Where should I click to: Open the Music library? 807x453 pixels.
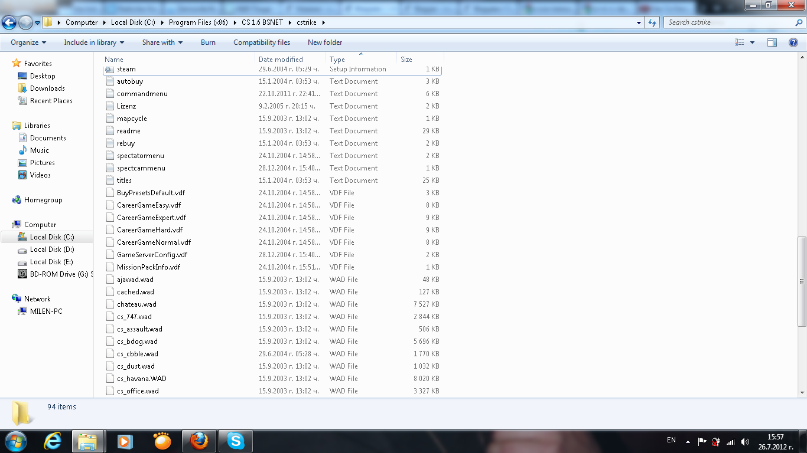tap(40, 150)
